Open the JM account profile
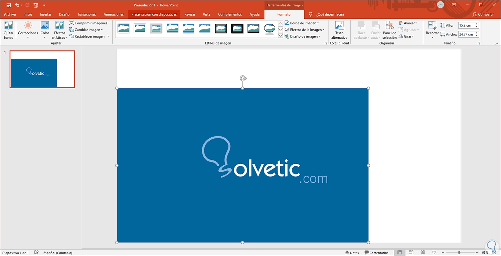This screenshot has height=256, width=501. click(x=441, y=5)
